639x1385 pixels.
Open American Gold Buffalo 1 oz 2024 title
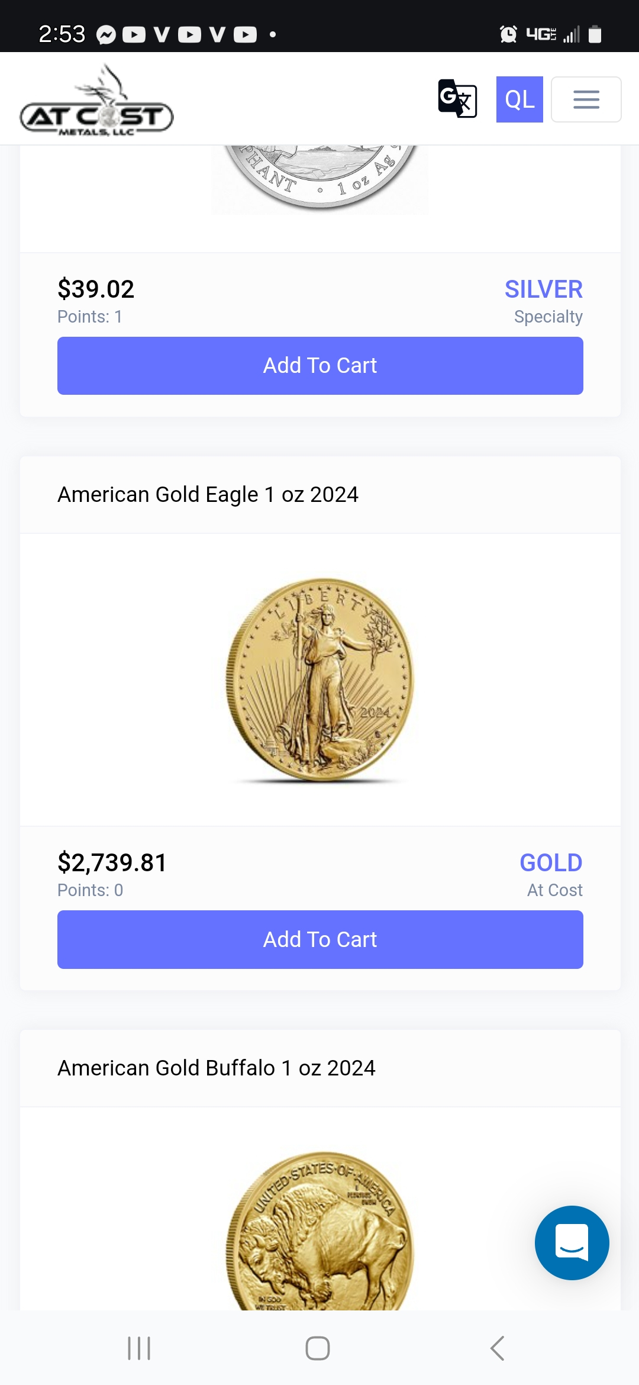216,1068
